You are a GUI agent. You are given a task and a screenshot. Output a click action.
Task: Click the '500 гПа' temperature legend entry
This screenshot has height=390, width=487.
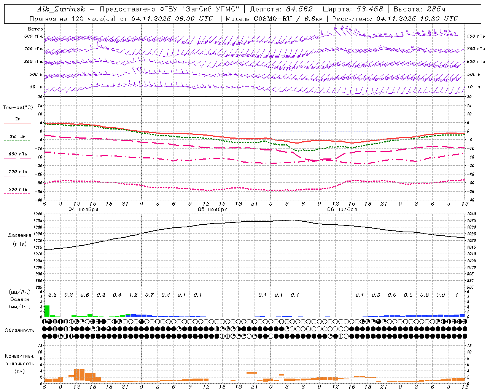(x=18, y=189)
